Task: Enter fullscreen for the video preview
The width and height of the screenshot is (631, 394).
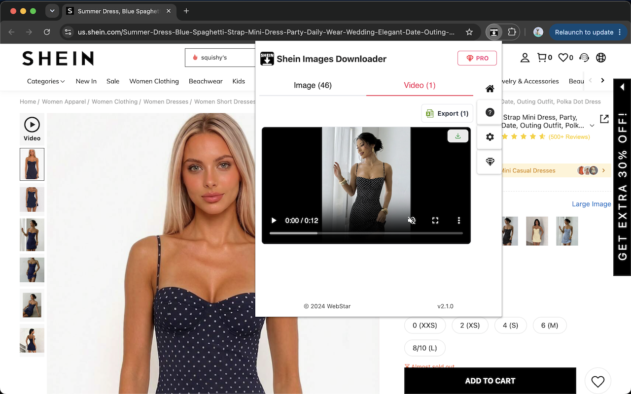Action: [435, 221]
